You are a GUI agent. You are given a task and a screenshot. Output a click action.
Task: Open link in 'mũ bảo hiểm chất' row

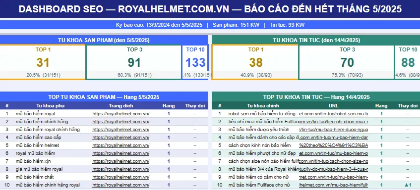coord(121,177)
